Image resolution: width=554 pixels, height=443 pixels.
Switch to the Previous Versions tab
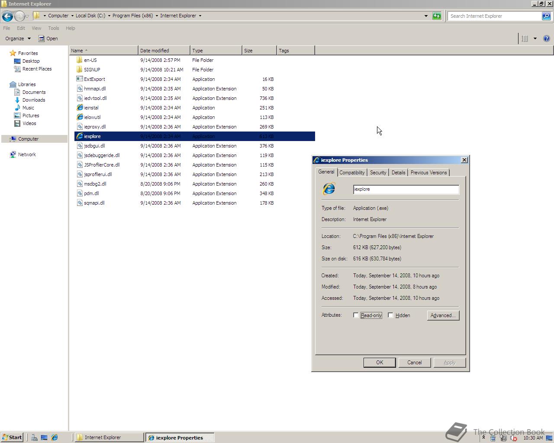[428, 173]
